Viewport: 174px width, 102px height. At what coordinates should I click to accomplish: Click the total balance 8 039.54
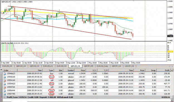point(166,97)
